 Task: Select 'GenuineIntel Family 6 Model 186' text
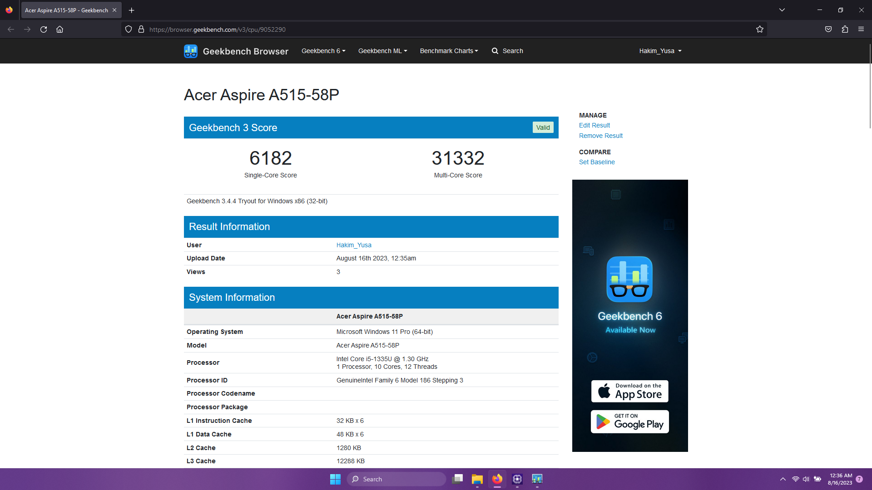pos(383,380)
